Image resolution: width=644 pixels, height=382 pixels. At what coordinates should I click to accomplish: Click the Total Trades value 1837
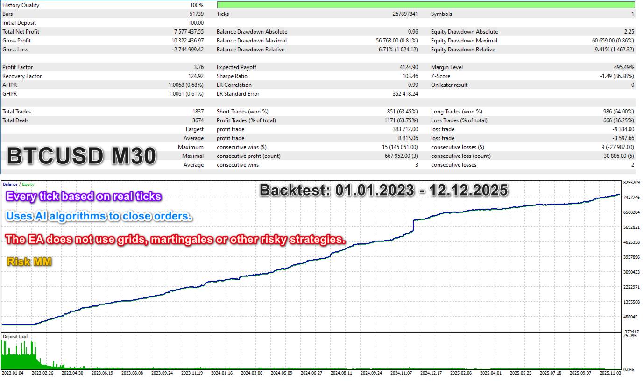pyautogui.click(x=198, y=112)
